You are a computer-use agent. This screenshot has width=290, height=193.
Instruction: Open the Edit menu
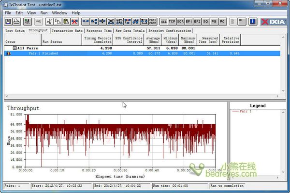(x=19, y=13)
